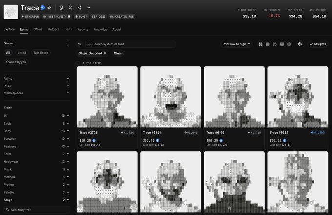Screen dimensions: 332x215
Task: Select the All status filter
Action: click(8, 53)
